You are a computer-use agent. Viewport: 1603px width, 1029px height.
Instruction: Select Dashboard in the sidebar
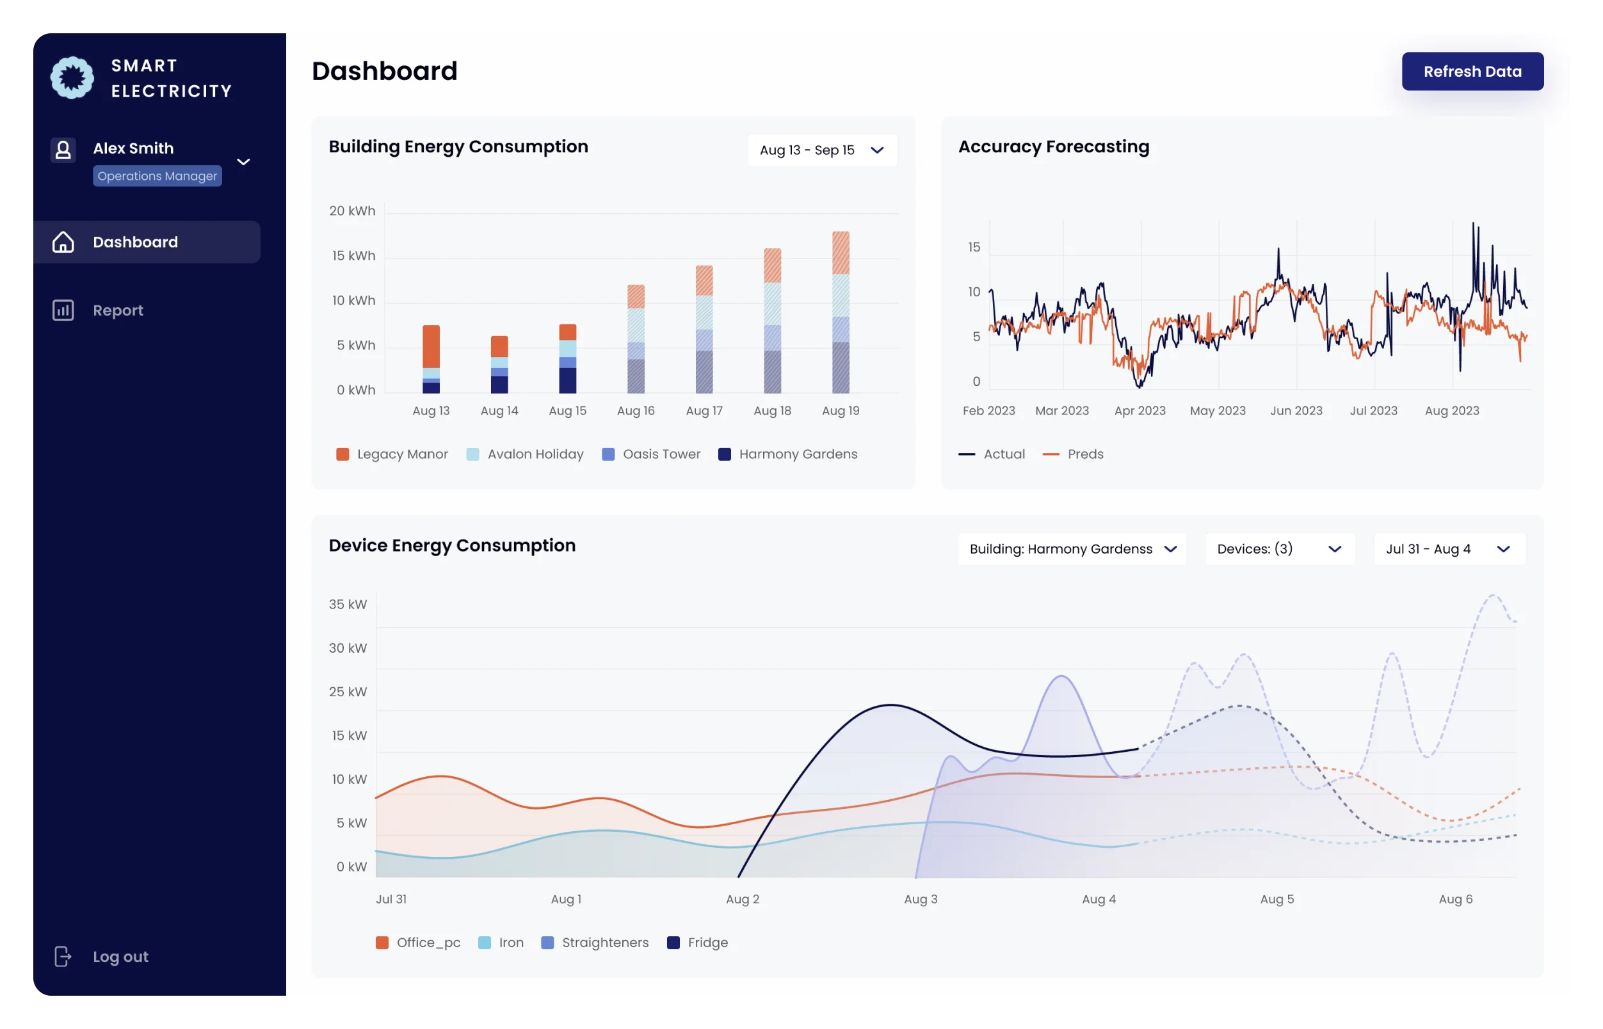click(135, 242)
